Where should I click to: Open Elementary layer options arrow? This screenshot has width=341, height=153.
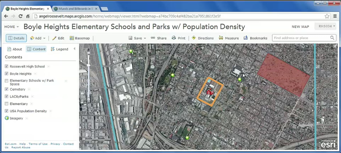[31, 104]
